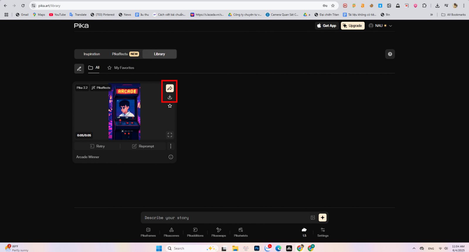This screenshot has height=252, width=469.
Task: Click the Pika 2.2 tag
Action: tap(82, 88)
